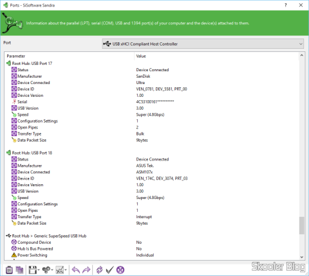Click the Ultra device connected value

(x=140, y=83)
